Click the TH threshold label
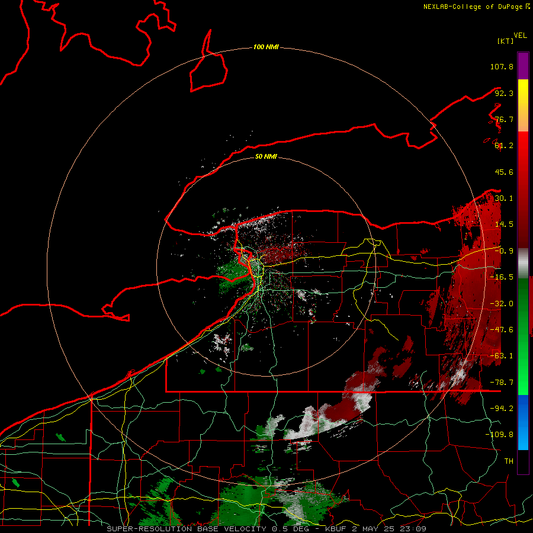533x533 pixels. pyautogui.click(x=509, y=461)
